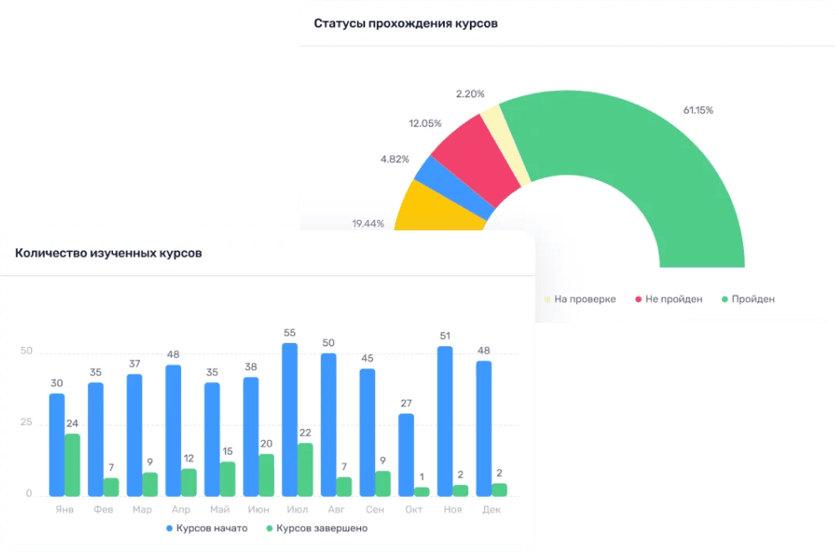The width and height of the screenshot is (836, 552).
Task: Click the '12.05%' percentage label
Action: [425, 124]
